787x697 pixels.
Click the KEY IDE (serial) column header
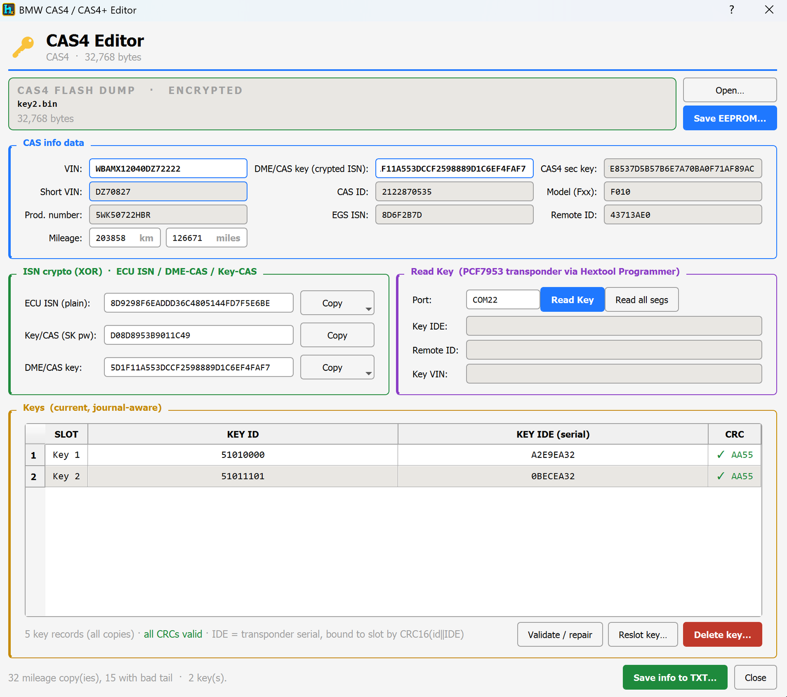(553, 434)
